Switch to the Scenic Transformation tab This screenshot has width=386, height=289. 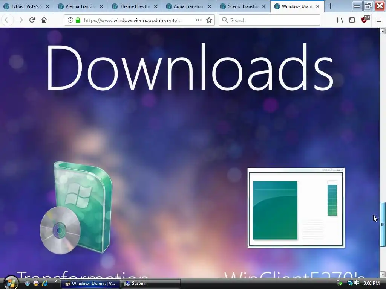[x=240, y=6]
